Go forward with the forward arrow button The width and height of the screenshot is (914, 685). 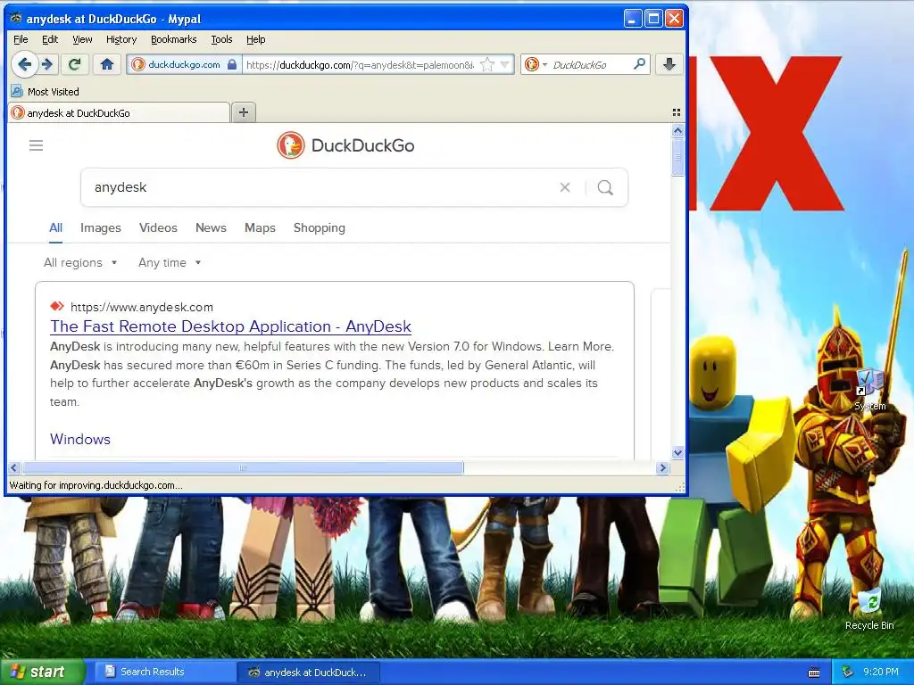tap(48, 64)
